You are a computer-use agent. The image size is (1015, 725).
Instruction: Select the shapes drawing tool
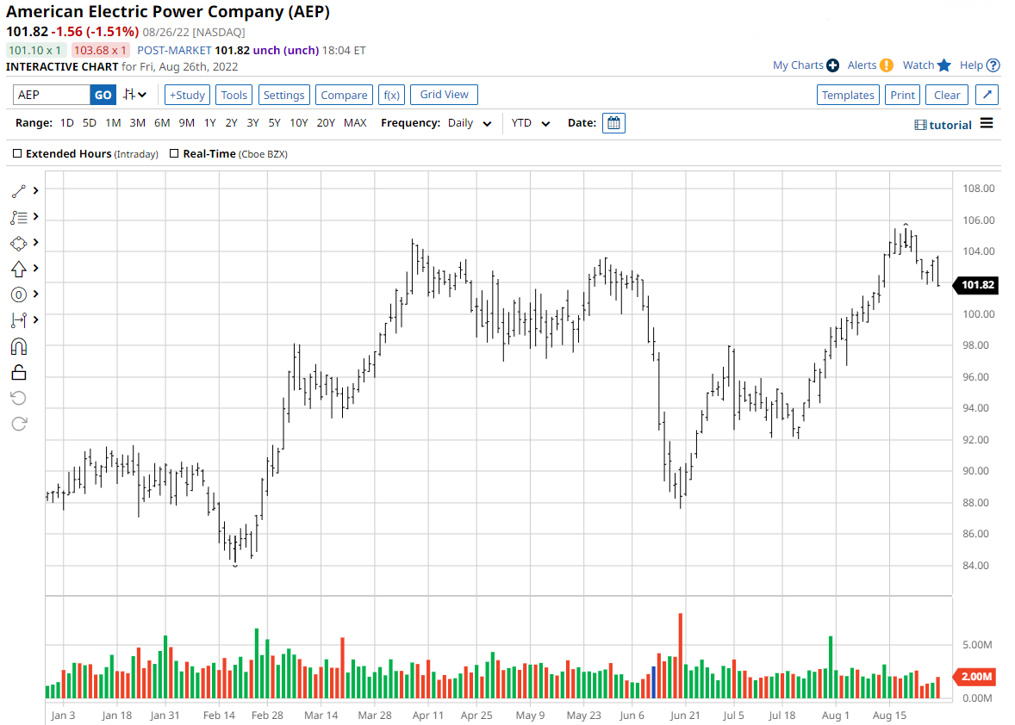point(19,243)
